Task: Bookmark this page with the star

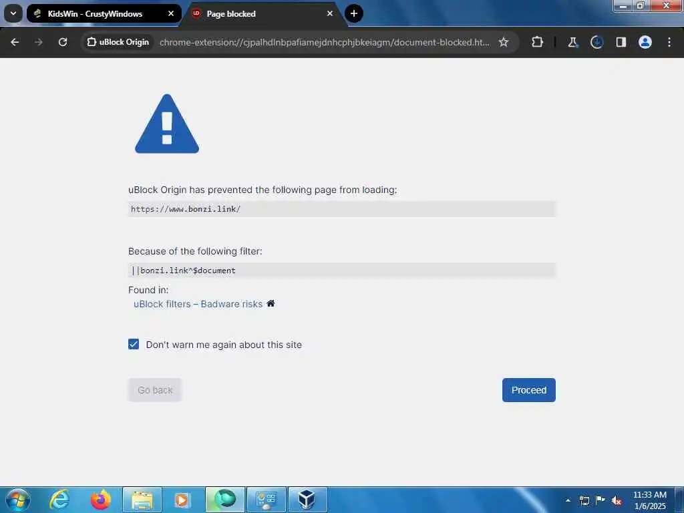Action: tap(504, 42)
